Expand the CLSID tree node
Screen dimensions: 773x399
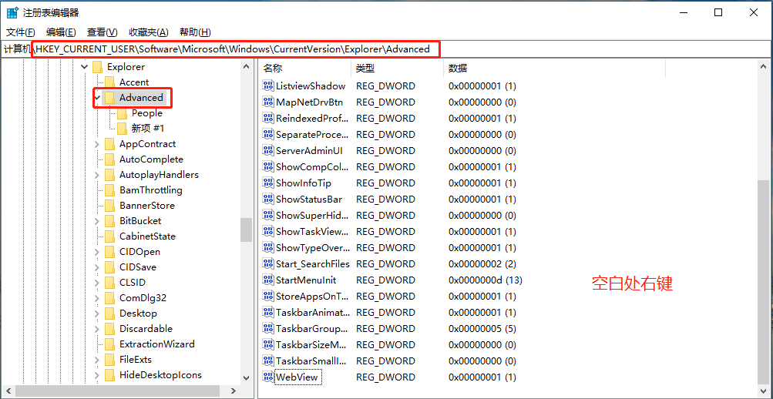click(96, 282)
